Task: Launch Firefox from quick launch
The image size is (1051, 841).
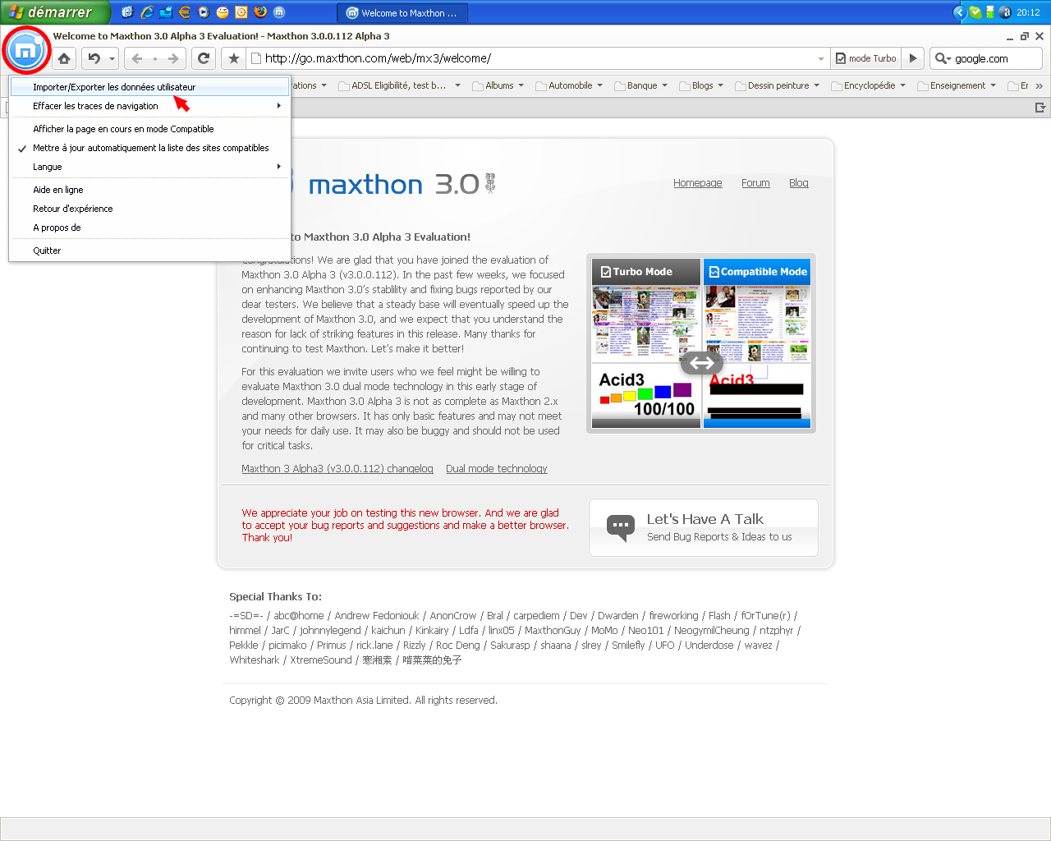Action: pyautogui.click(x=260, y=12)
